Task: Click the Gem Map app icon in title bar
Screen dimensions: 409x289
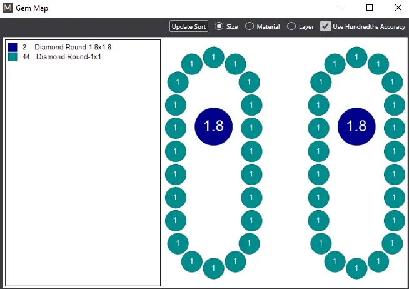Action: [x=8, y=8]
